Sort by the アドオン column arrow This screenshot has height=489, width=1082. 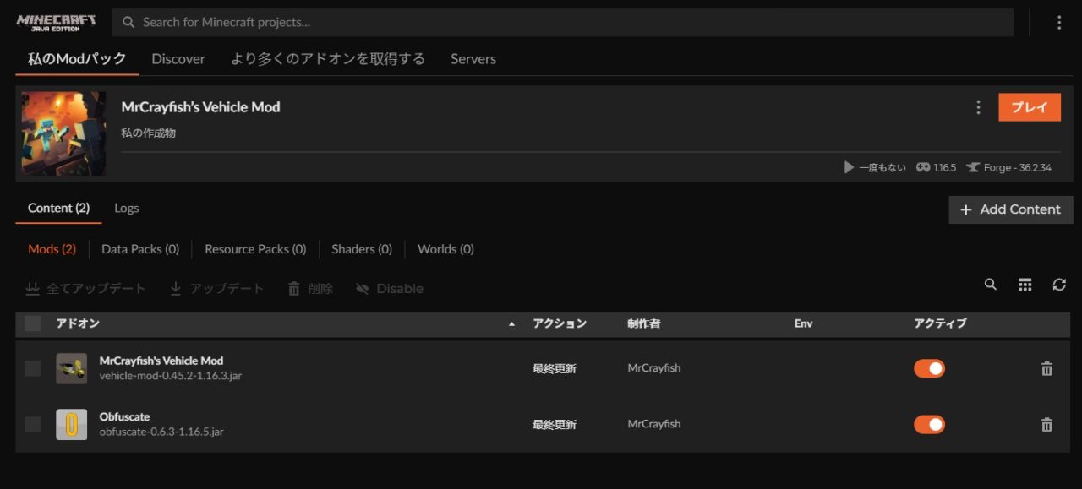click(x=511, y=323)
